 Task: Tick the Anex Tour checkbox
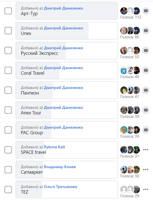8,110
